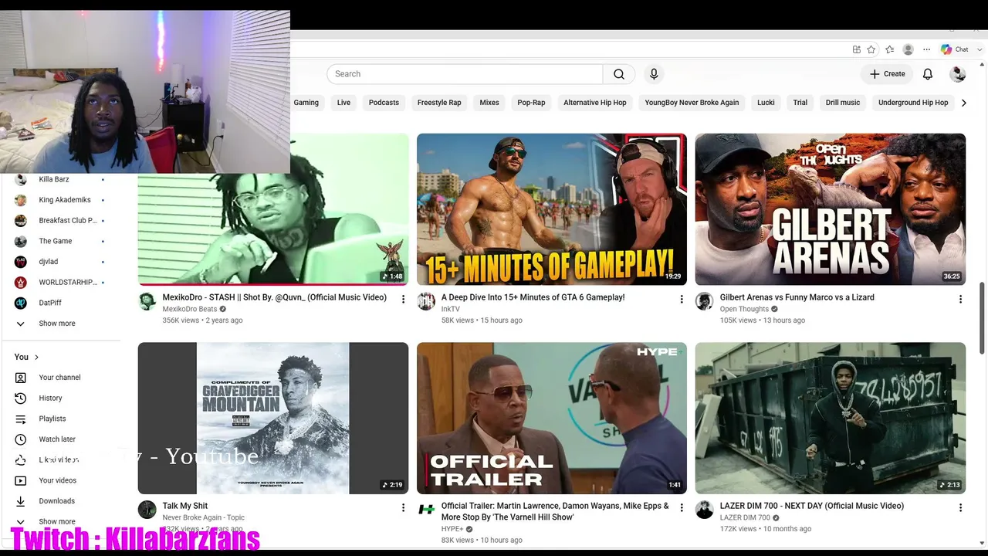Viewport: 988px width, 556px height.
Task: Click the YouTube search magnifier button
Action: pos(619,74)
